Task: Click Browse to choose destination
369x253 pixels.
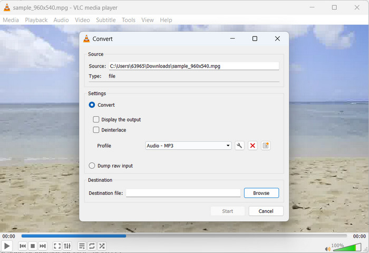Action: (261, 193)
